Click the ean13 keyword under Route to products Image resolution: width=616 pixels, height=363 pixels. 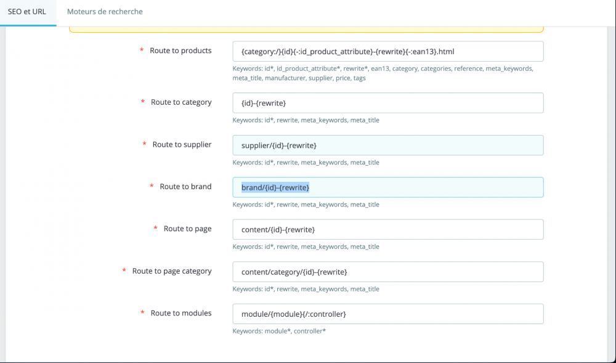click(380, 68)
